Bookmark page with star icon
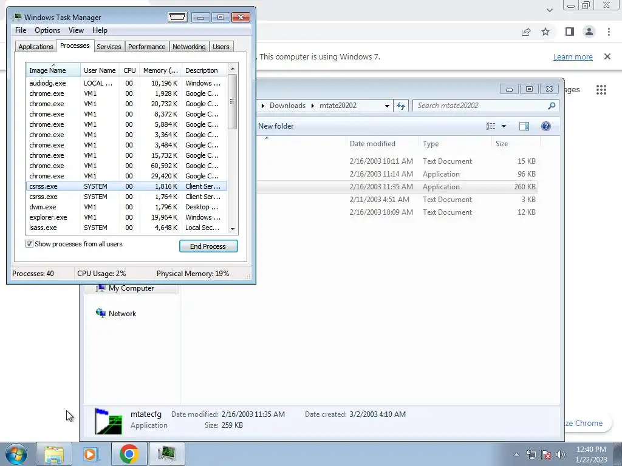This screenshot has width=622, height=466. tap(545, 32)
